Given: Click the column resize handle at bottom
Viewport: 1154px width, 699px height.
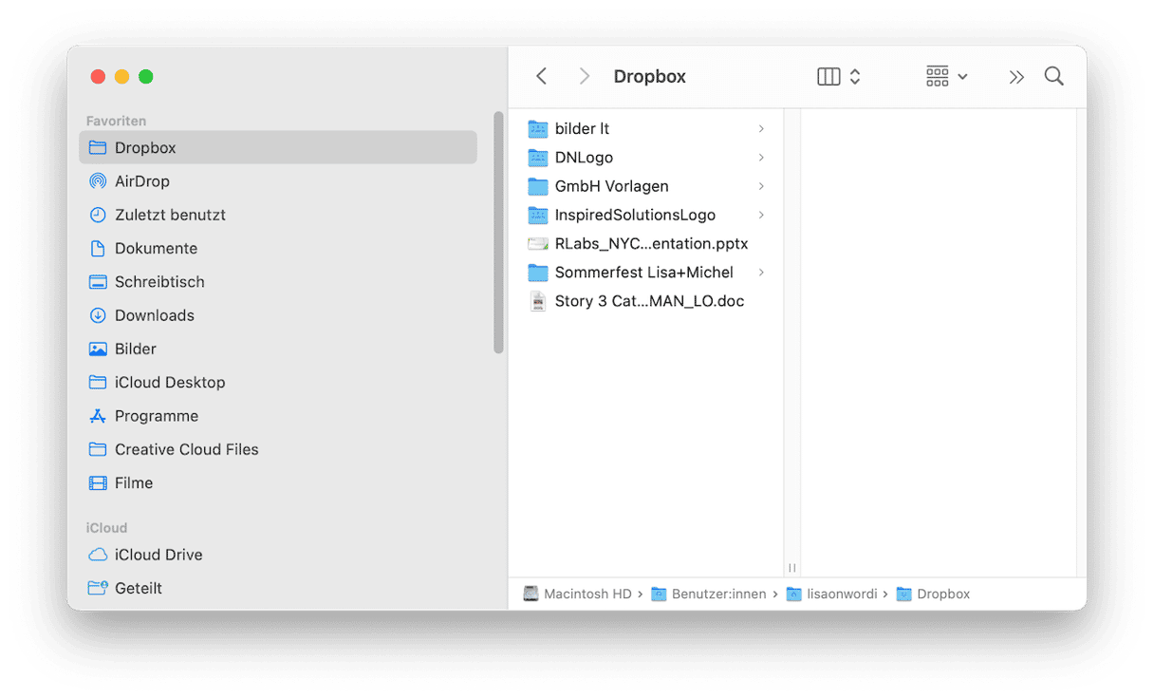Looking at the screenshot, I should pyautogui.click(x=791, y=568).
